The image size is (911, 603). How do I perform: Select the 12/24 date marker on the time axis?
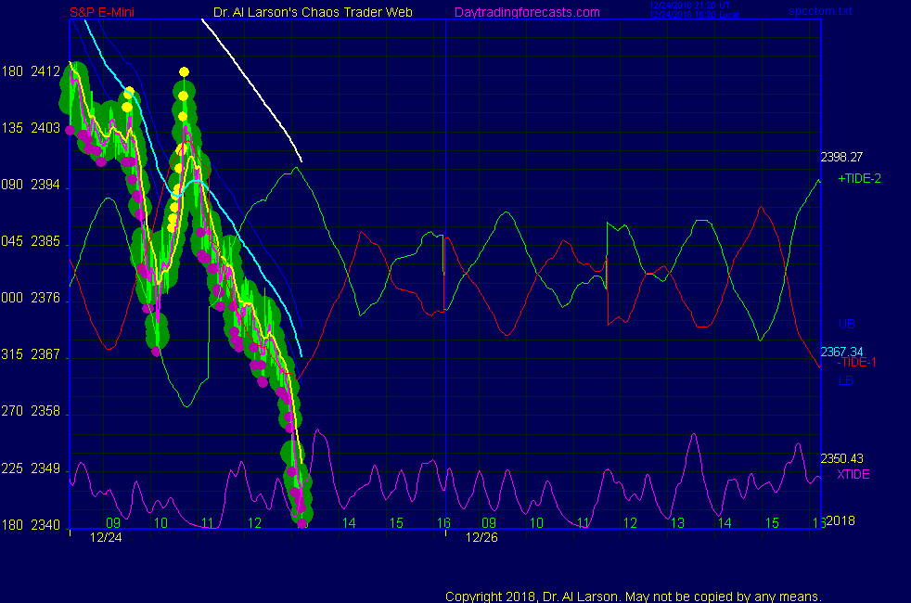[x=106, y=537]
